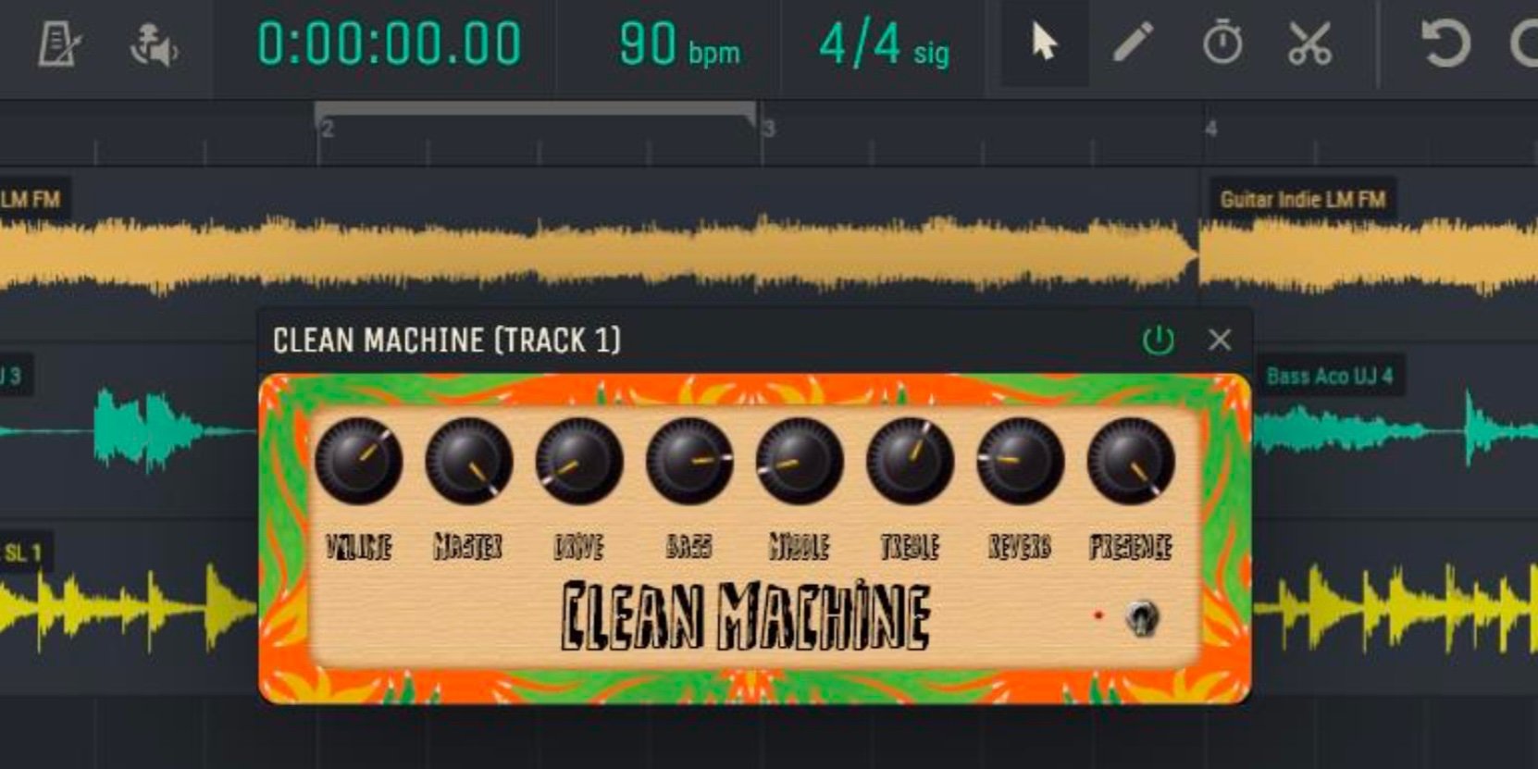1538x769 pixels.
Task: Click the Master knob
Action: [x=468, y=461]
